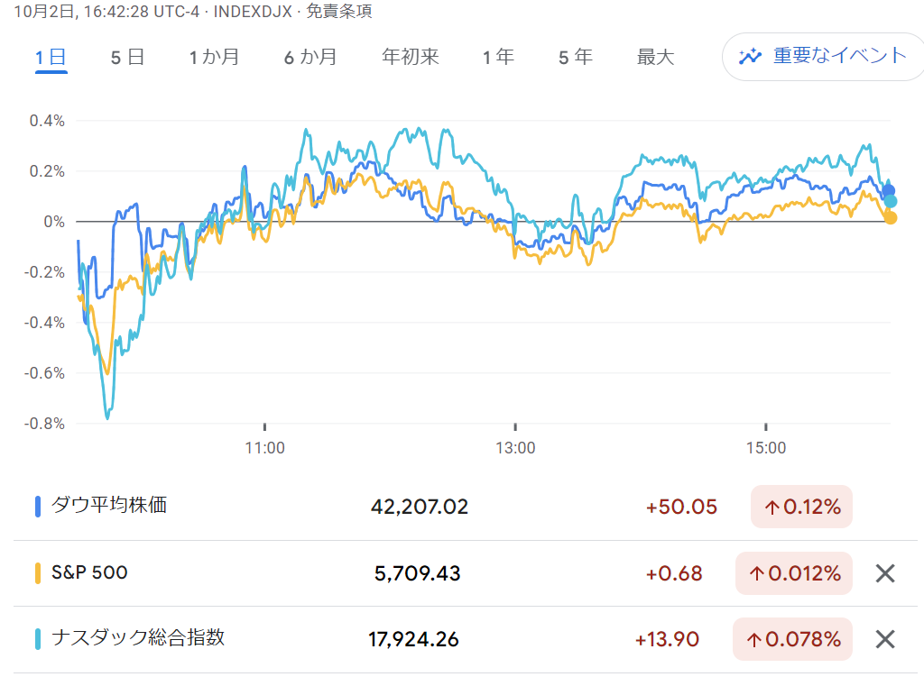Click the S&P 500 index name
924x686 pixels.
tap(89, 572)
